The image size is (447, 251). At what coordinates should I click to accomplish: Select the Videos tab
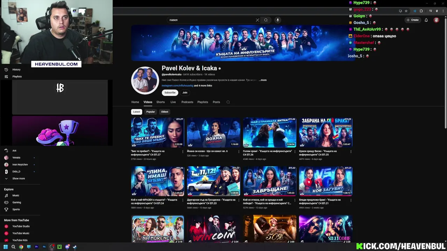(148, 102)
